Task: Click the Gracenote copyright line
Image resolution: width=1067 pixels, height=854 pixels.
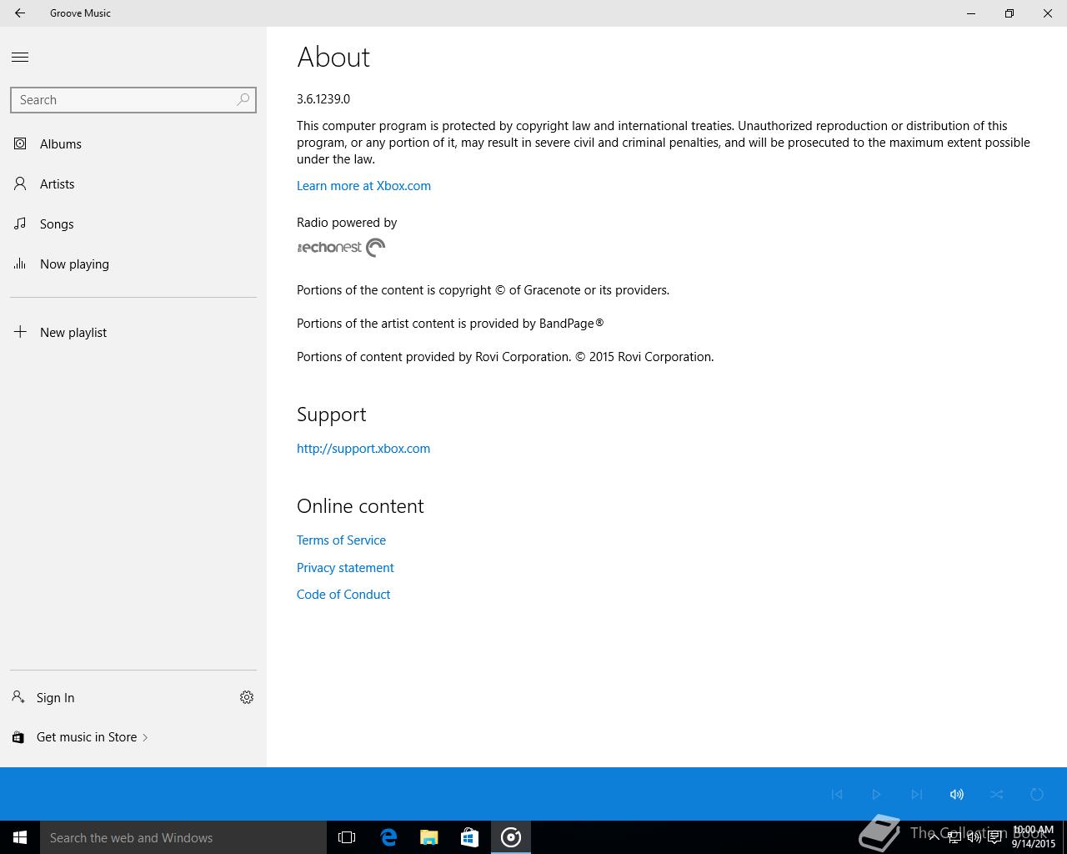Action: 483,289
